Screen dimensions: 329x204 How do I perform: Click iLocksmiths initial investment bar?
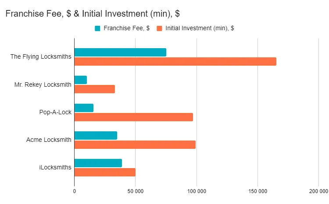(105, 172)
